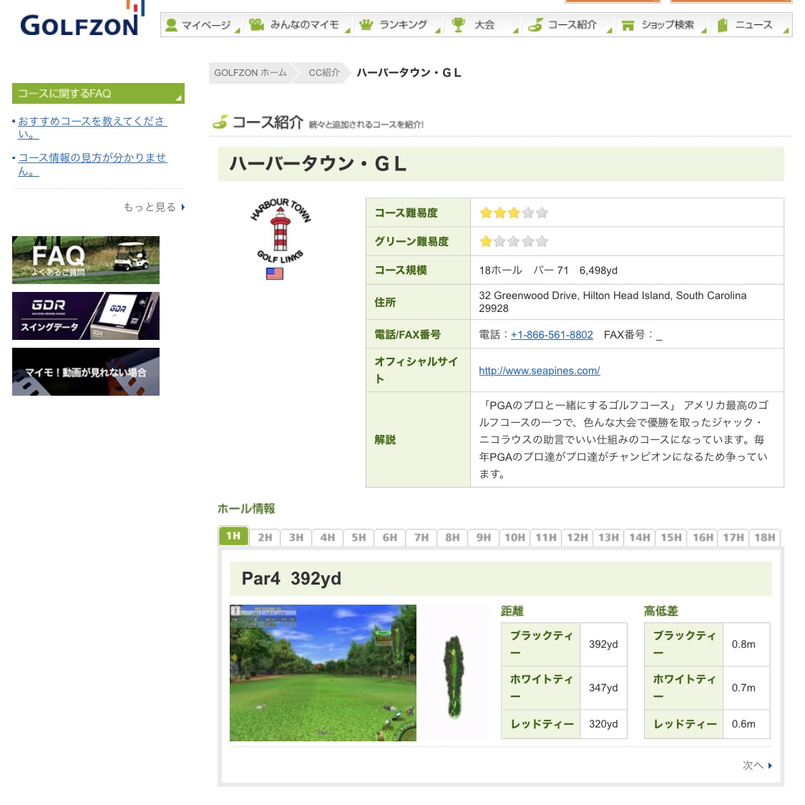The height and width of the screenshot is (805, 805).
Task: Select the 8H hole tab
Action: click(x=452, y=537)
